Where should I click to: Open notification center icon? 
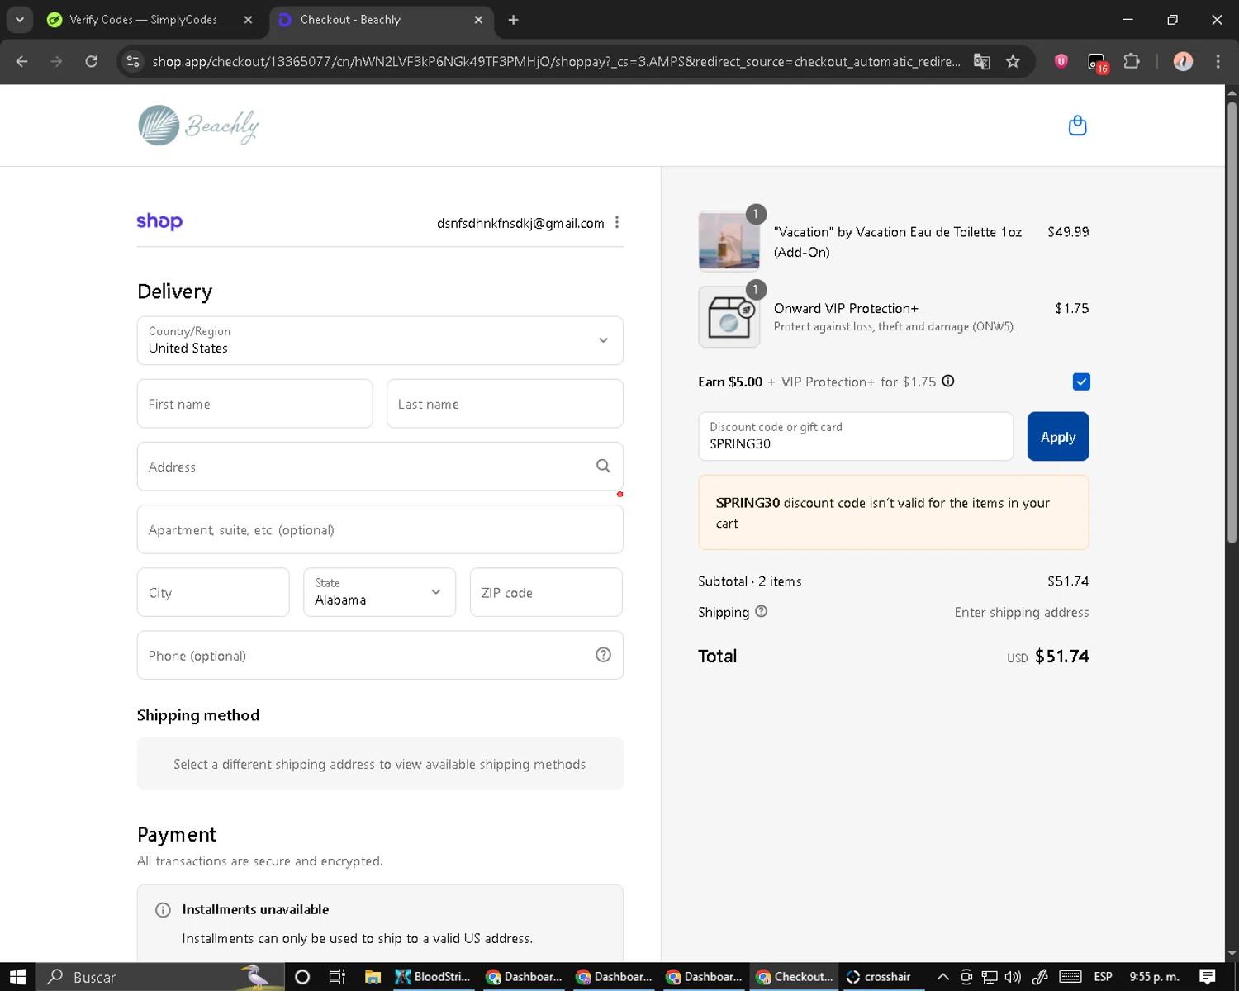[x=1208, y=977]
